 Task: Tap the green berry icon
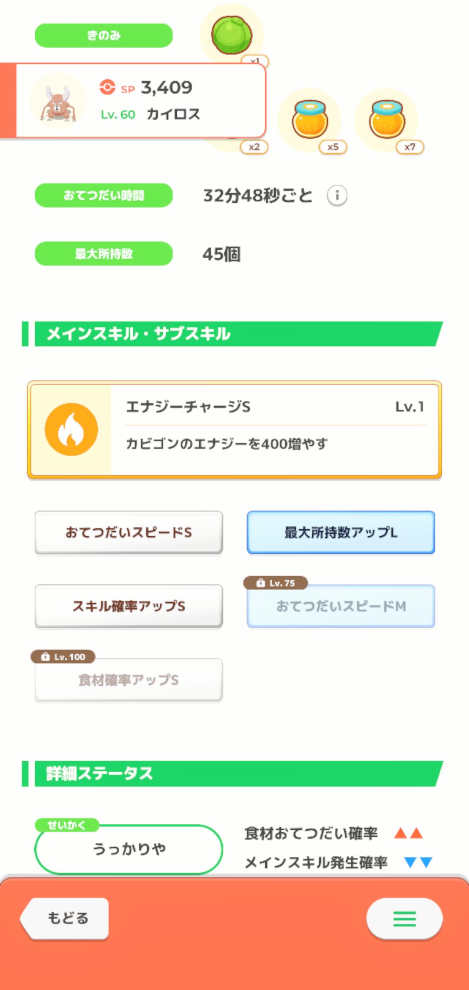(231, 35)
